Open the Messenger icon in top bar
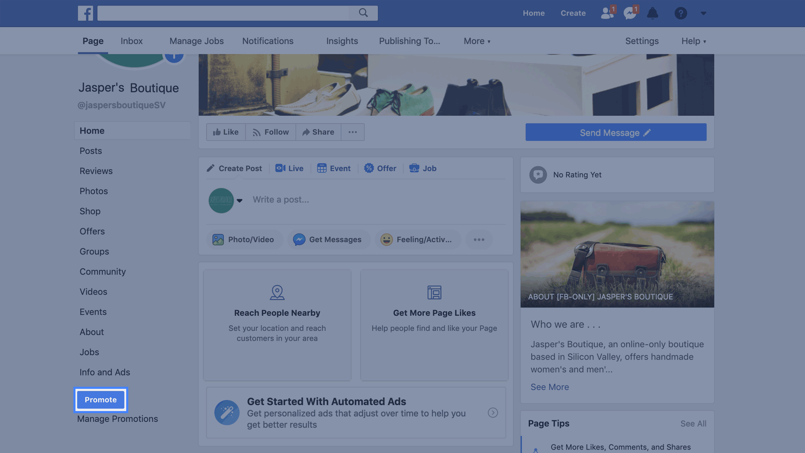Viewport: 805px width, 453px height. (630, 13)
